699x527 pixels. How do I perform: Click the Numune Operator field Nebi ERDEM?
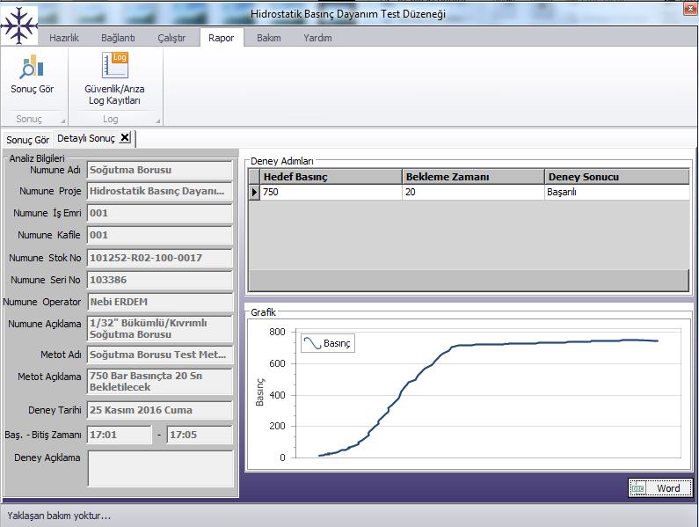(160, 302)
